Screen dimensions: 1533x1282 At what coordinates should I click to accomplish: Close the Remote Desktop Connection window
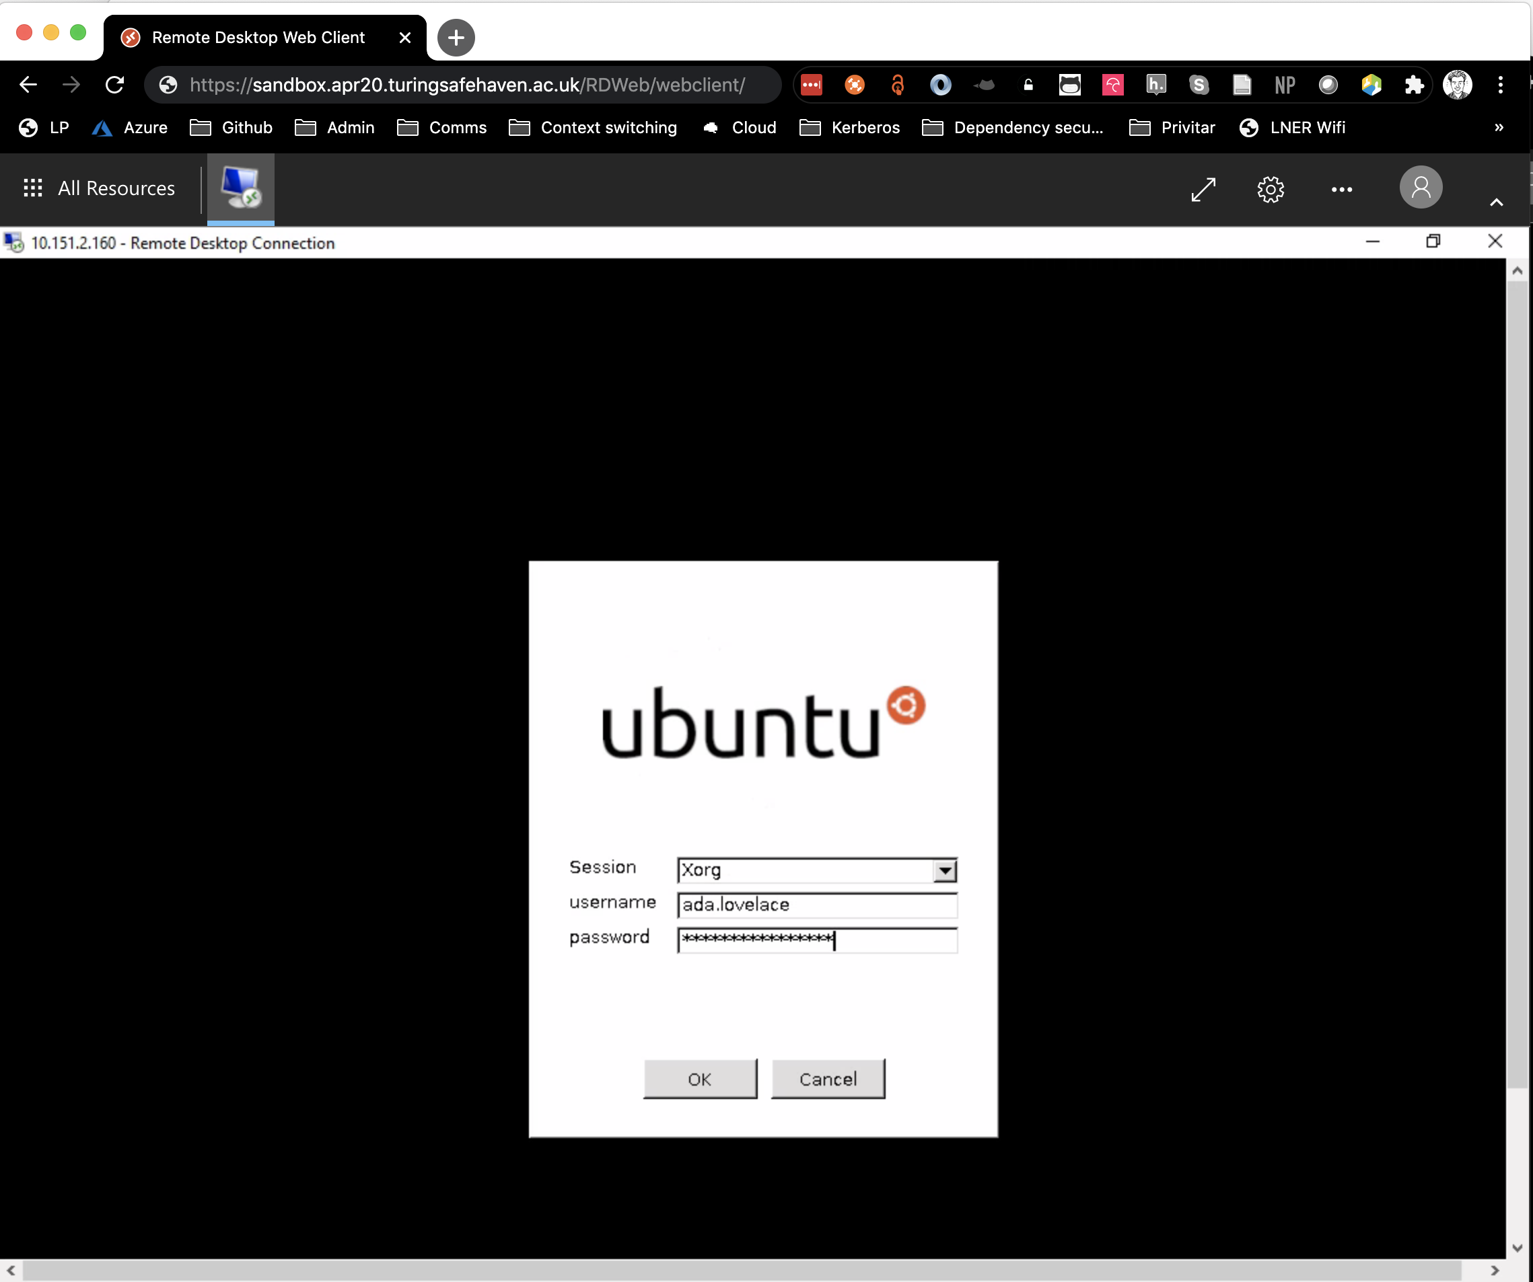coord(1495,242)
